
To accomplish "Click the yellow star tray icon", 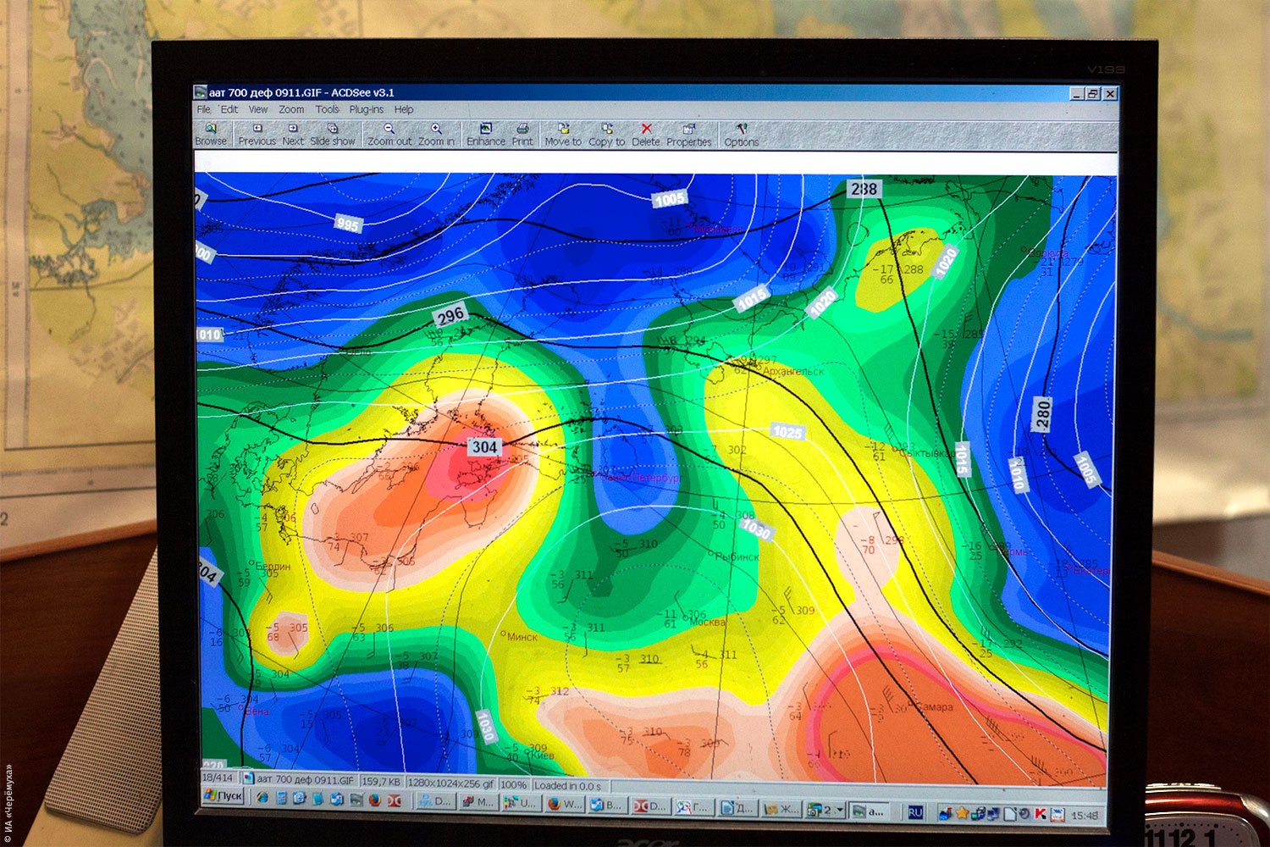I will click(x=962, y=813).
